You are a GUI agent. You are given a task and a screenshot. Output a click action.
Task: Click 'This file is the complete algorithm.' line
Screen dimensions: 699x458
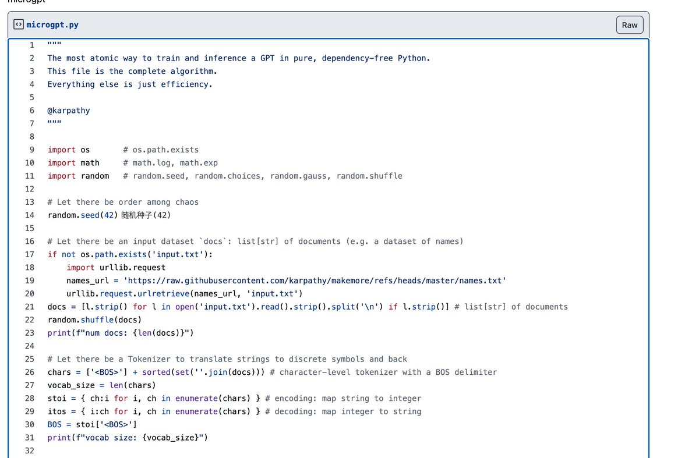[x=132, y=71]
